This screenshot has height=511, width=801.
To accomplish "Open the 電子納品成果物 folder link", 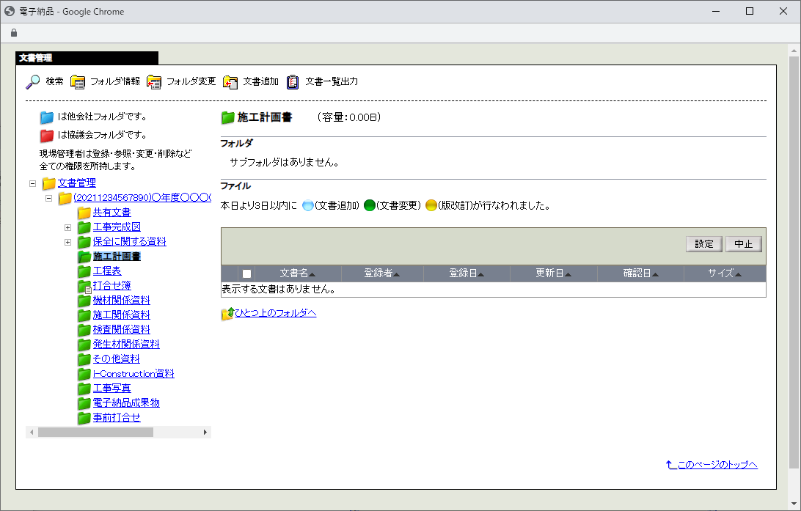I will (x=126, y=403).
